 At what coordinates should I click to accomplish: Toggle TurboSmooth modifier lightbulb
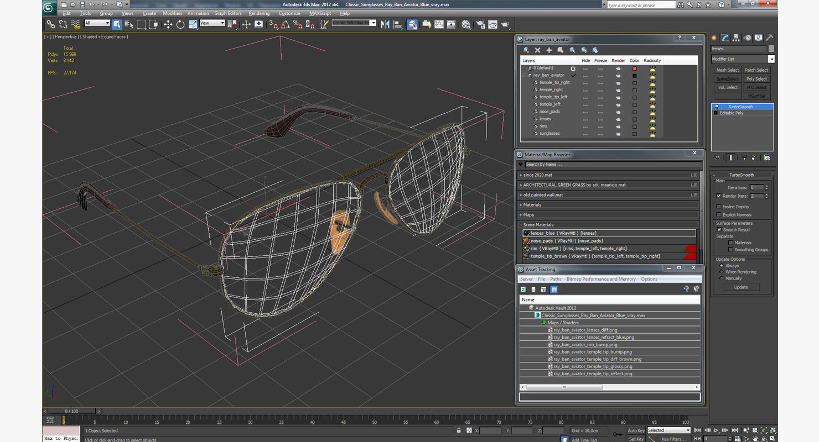[716, 107]
